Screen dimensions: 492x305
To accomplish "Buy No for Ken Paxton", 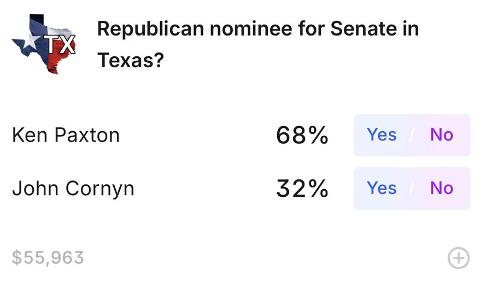I will tap(442, 134).
